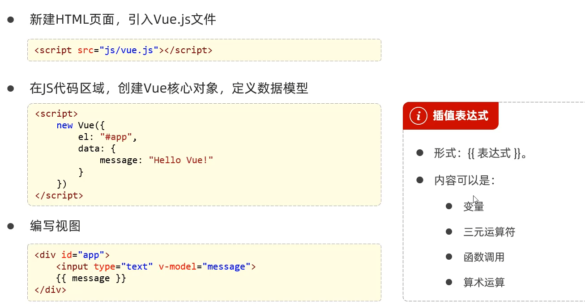Select the heading 新建HTML页面，引入Vue.js文件
The image size is (585, 304).
tap(123, 19)
